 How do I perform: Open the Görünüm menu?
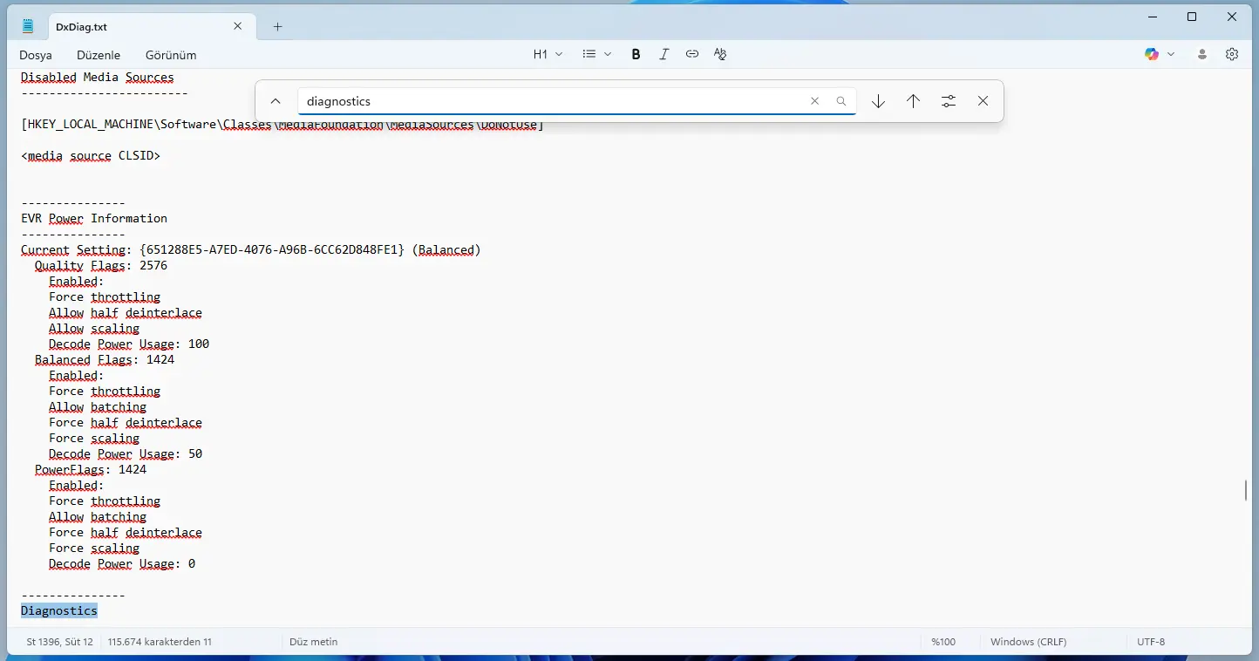point(171,55)
